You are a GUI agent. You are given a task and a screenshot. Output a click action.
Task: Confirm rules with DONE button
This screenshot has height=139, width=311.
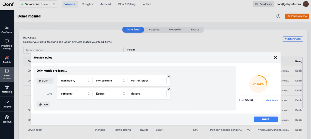tap(266, 119)
